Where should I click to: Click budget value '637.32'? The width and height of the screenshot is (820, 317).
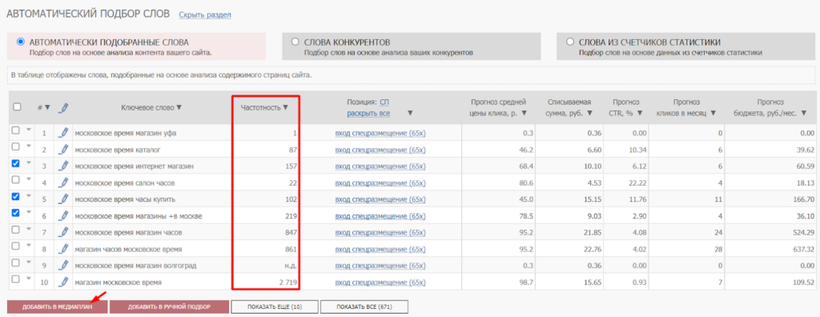click(x=803, y=250)
